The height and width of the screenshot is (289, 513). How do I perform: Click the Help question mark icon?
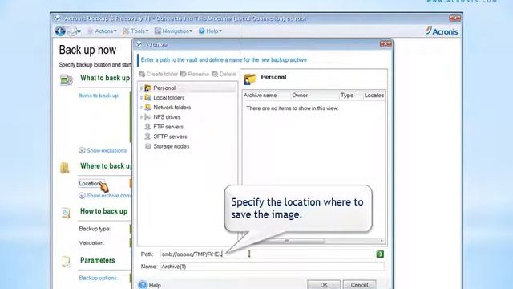coord(143,285)
